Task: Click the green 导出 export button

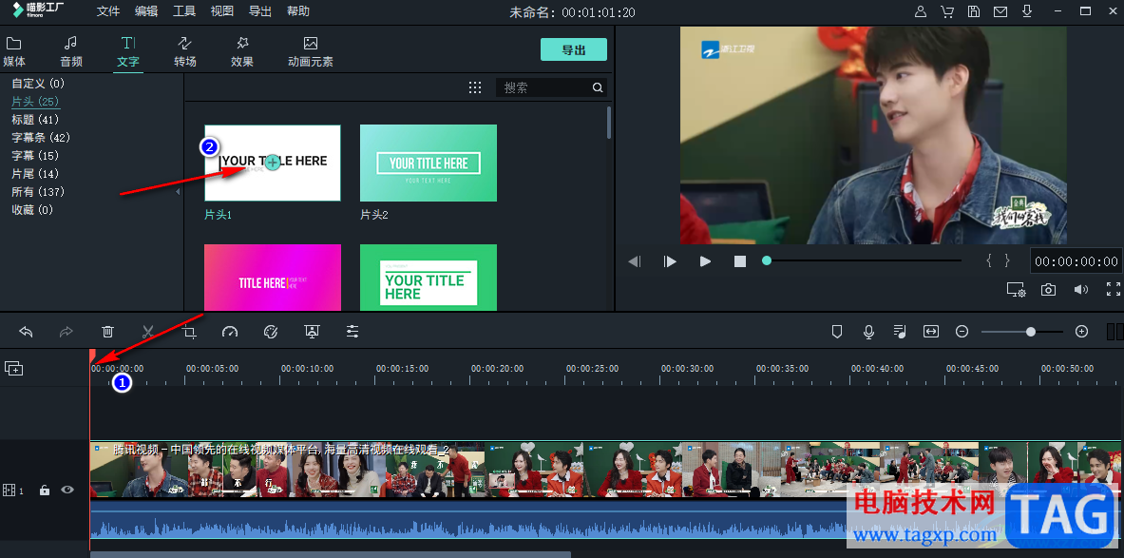Action: pos(574,49)
